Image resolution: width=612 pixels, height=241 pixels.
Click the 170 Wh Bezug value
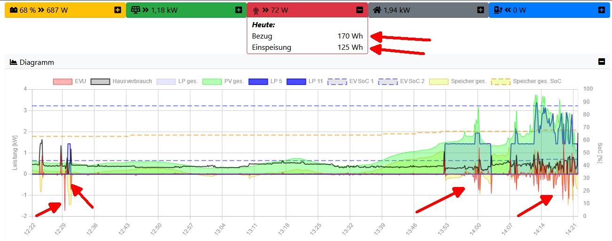tap(350, 36)
